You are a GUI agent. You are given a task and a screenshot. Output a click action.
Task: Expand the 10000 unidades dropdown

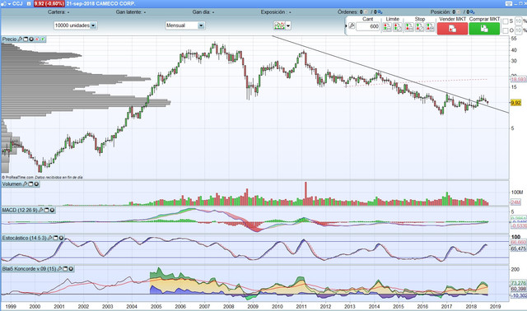point(93,26)
